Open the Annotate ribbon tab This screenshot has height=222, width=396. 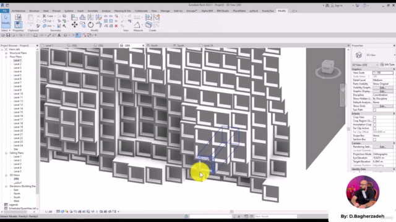point(93,11)
